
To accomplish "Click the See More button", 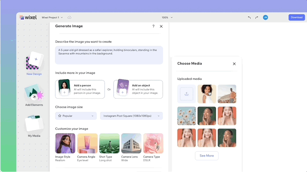I will 207,156.
